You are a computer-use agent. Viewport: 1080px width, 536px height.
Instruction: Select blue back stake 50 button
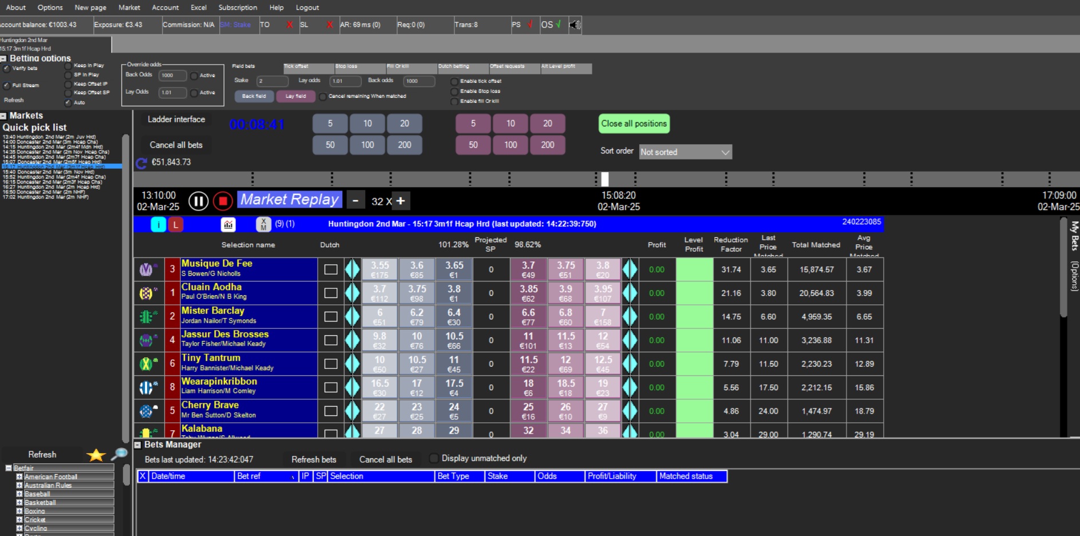pos(330,145)
